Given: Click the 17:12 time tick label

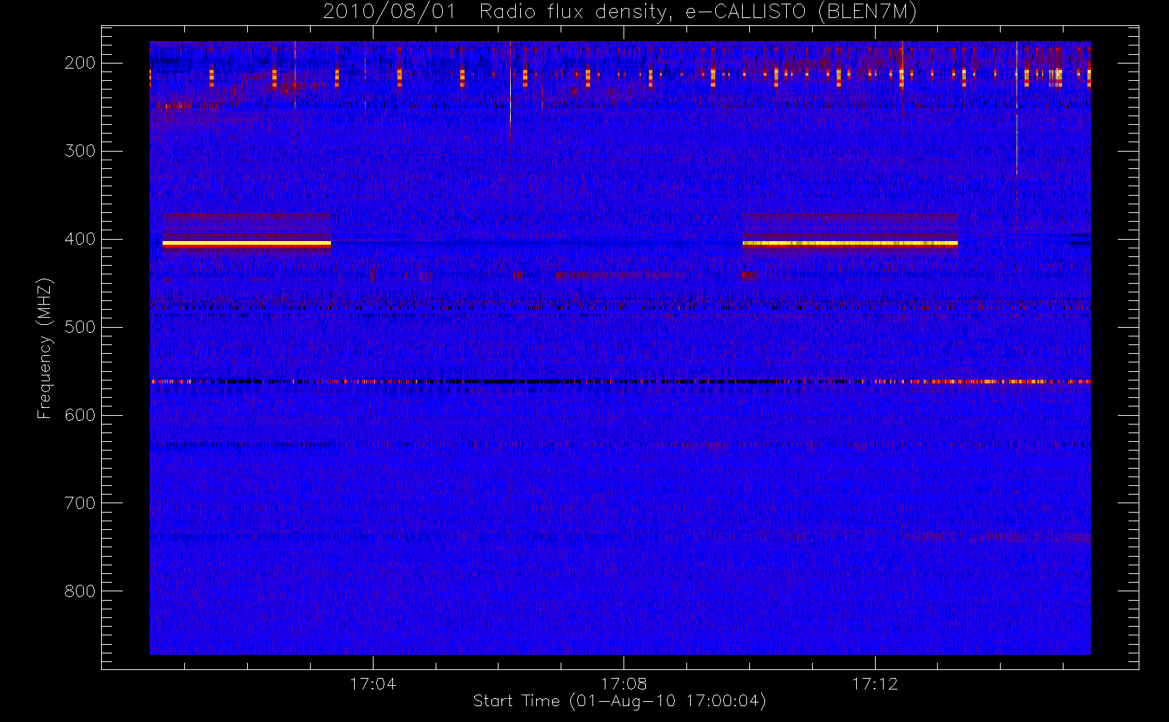Looking at the screenshot, I should [x=875, y=684].
